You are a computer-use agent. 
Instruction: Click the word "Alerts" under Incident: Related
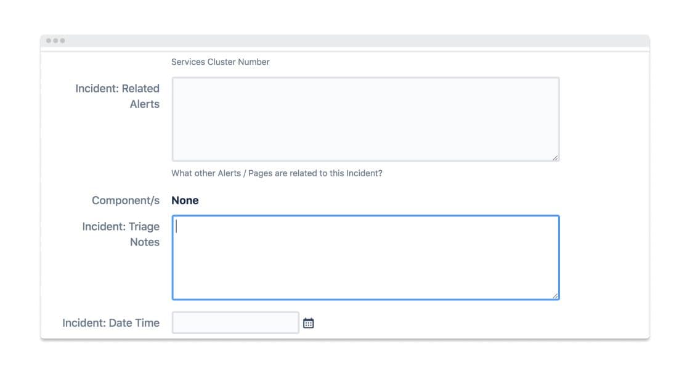(145, 104)
